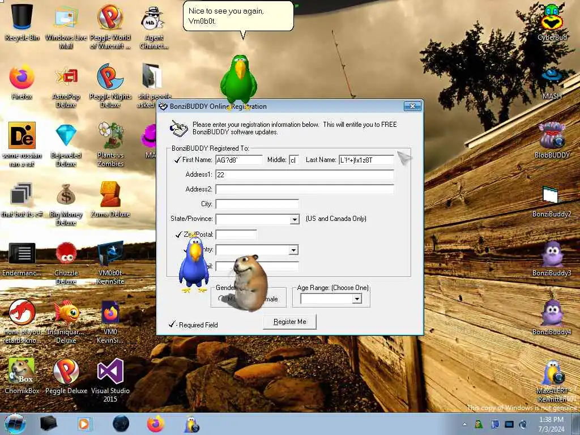580x435 pixels.
Task: Click the 'Nice to see you again' speech balloon
Action: pos(238,16)
